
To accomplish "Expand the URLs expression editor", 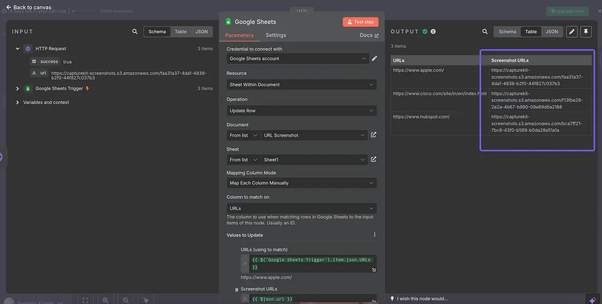I will (374, 270).
